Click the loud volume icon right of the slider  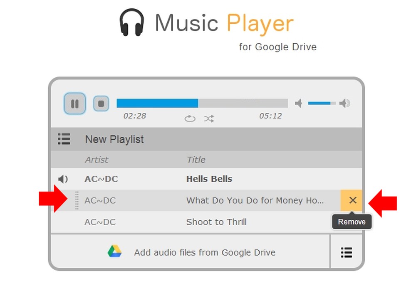tap(345, 103)
